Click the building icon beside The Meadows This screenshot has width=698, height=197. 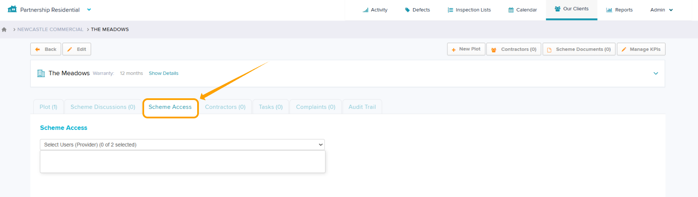pos(41,73)
